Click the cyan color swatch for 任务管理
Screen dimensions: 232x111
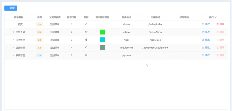pos(102,40)
